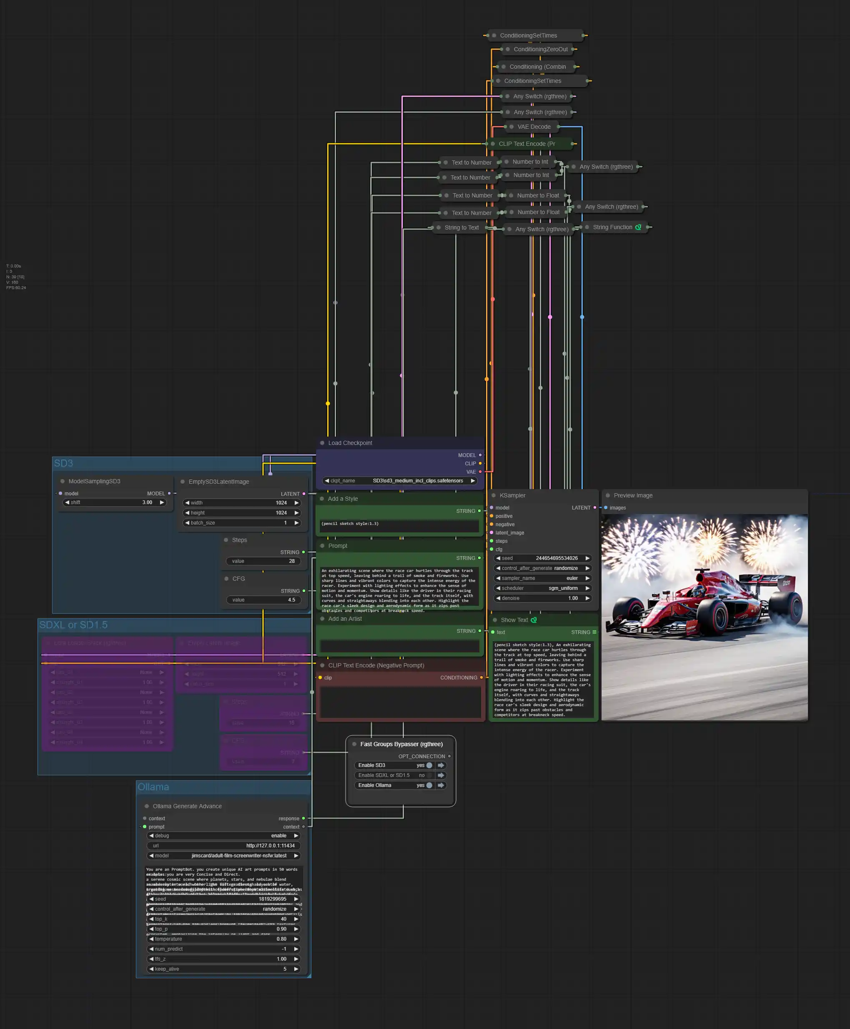Image resolution: width=850 pixels, height=1029 pixels.
Task: Click next arrow on ckpt_name selector
Action: tap(473, 480)
